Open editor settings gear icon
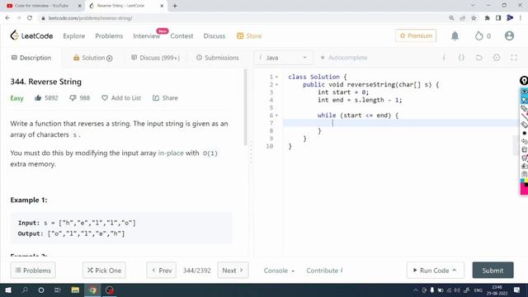 tap(497, 58)
